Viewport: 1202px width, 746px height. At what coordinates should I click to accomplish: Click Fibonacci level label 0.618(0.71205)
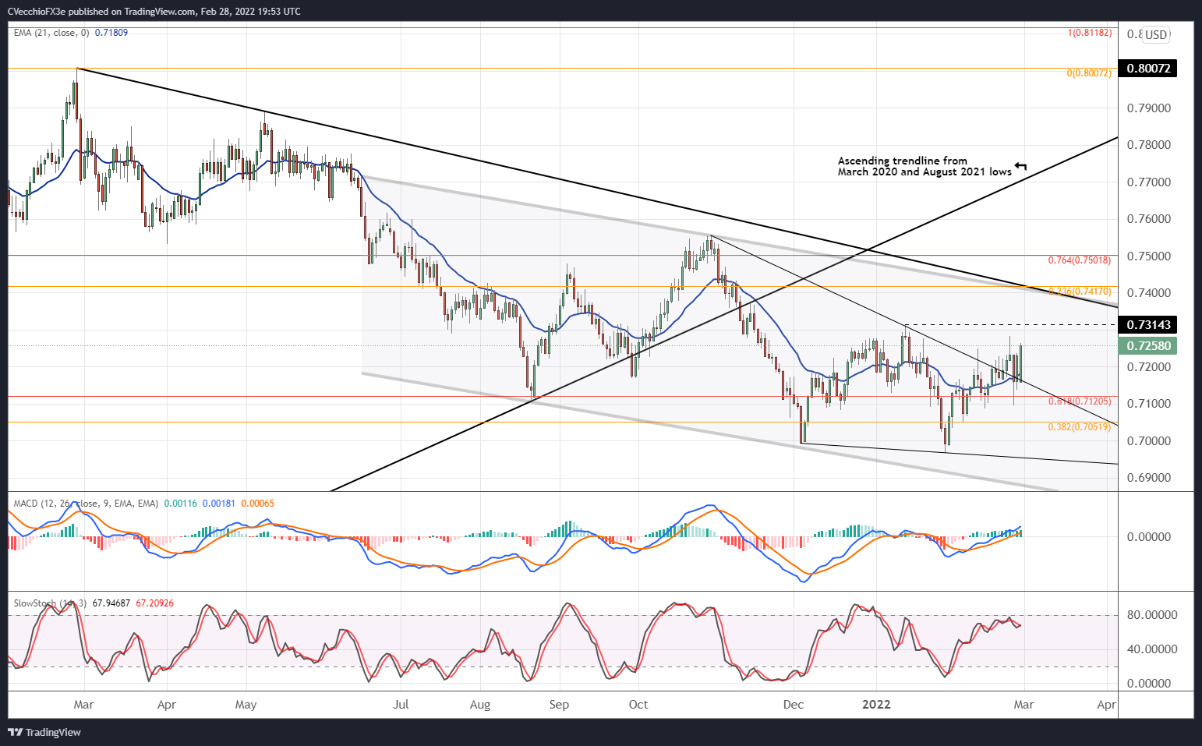pos(1080,401)
